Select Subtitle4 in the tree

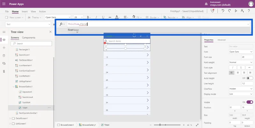pyautogui.click(x=26, y=102)
